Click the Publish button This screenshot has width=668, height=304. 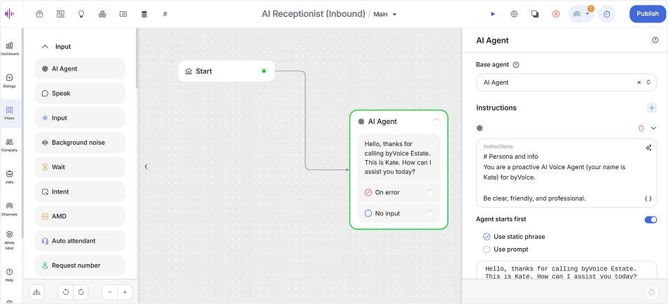pyautogui.click(x=648, y=13)
